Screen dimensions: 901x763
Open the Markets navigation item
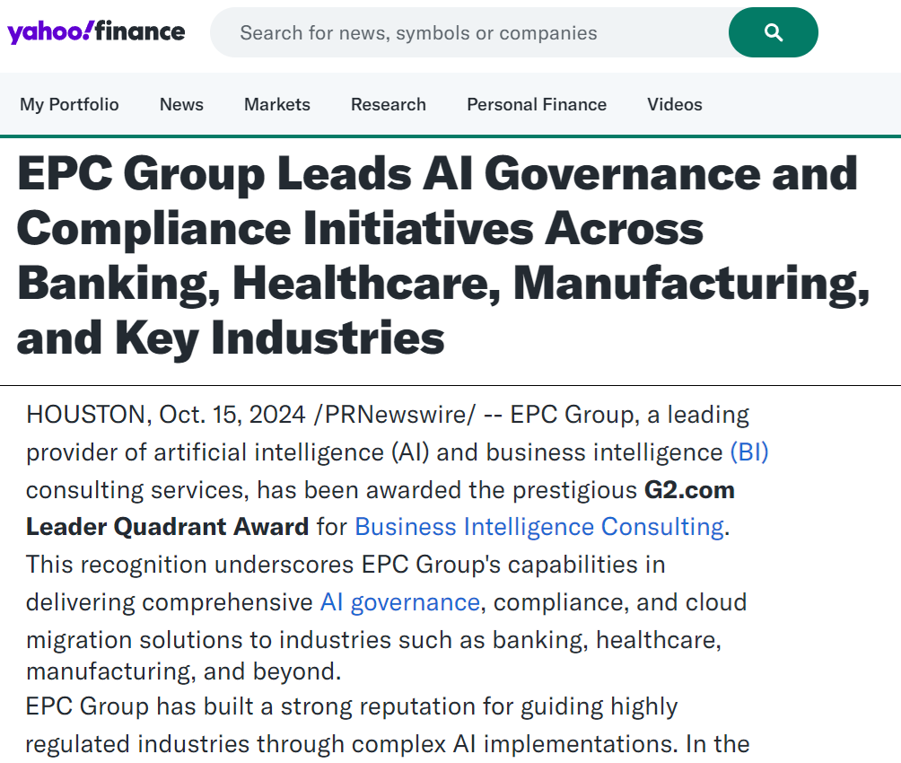pyautogui.click(x=277, y=104)
